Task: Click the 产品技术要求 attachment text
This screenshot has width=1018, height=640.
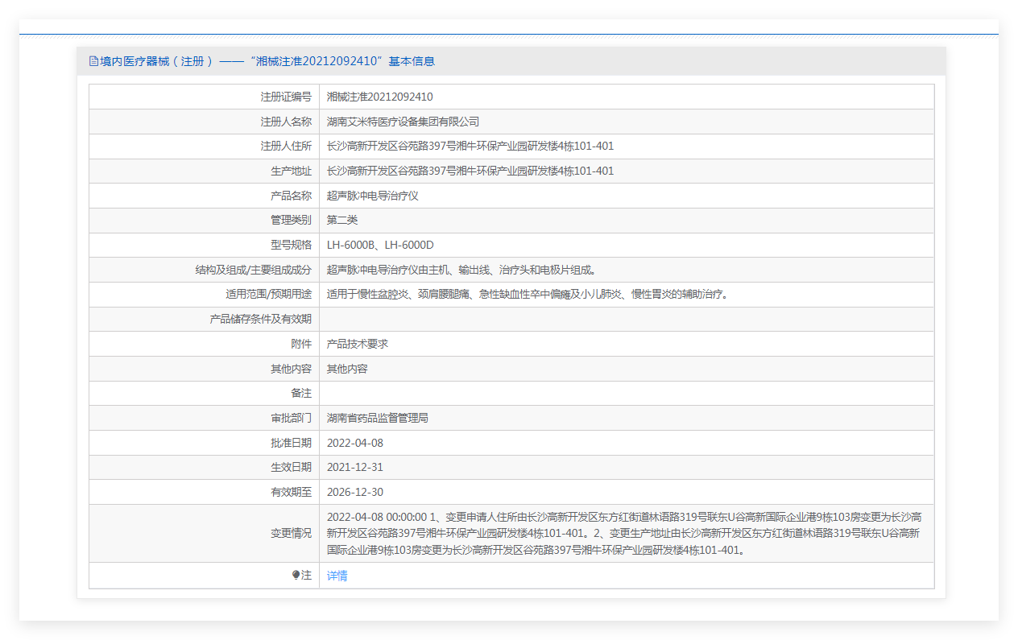Action: click(357, 344)
